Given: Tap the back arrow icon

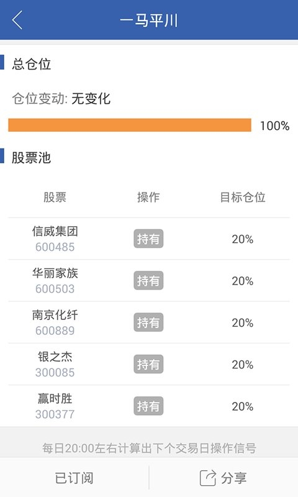Looking at the screenshot, I should point(17,20).
